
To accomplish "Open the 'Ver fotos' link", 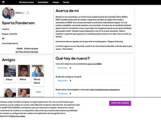I will [19, 52].
